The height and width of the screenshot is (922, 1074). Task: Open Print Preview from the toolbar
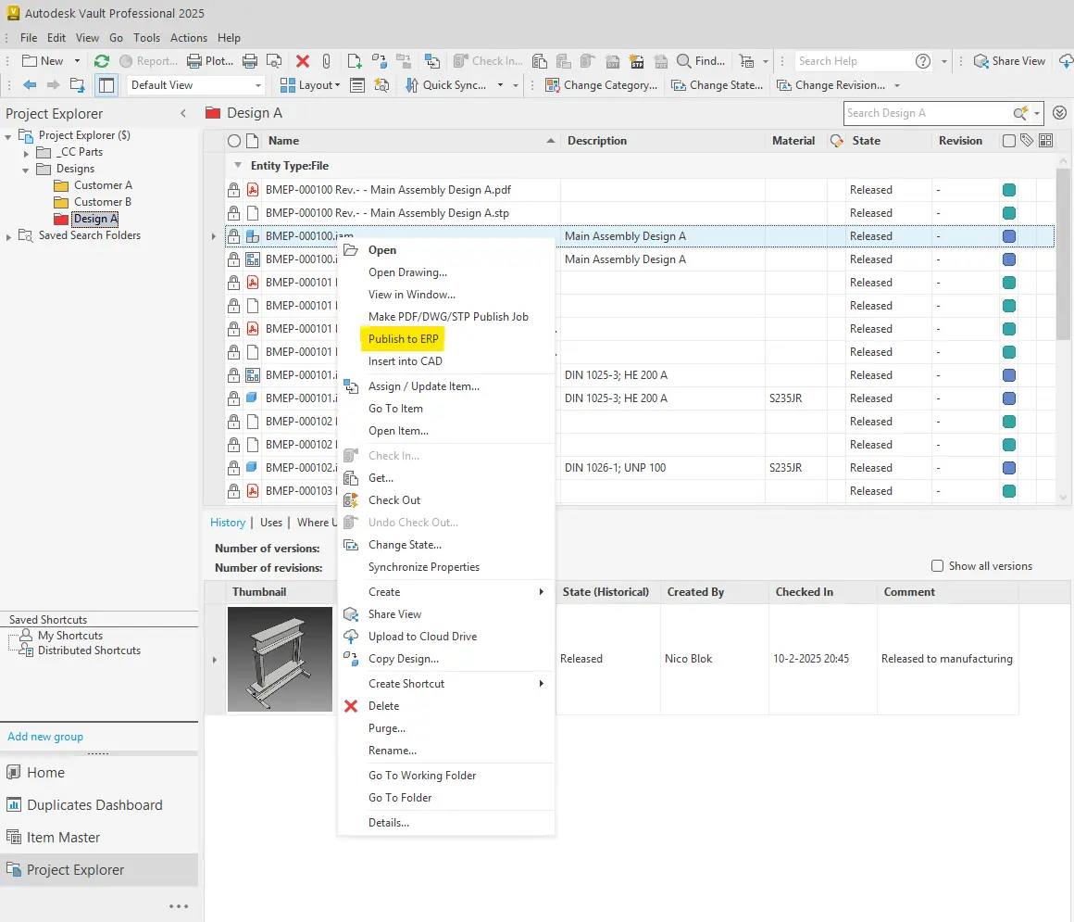coord(274,61)
